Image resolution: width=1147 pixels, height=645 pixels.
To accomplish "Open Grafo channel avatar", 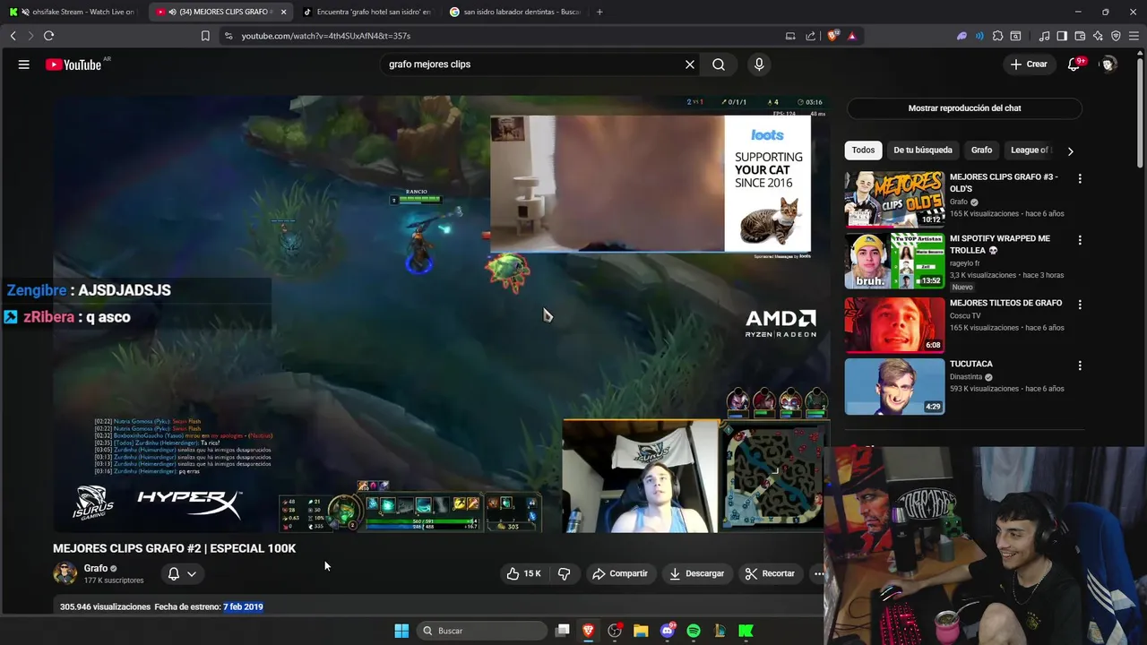I will 65,573.
